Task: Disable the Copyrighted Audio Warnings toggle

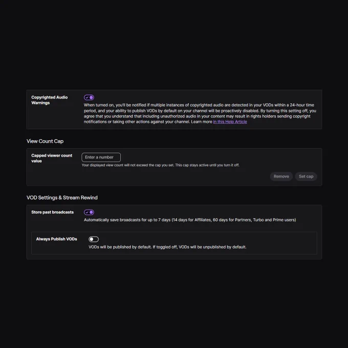Action: pos(89,97)
